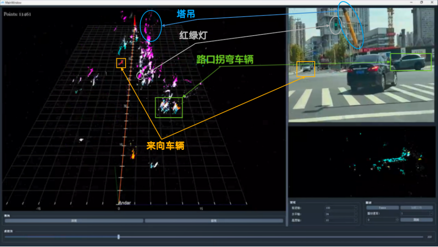438x247 pixels.
Task: Click the frame number field showing 0
Action: pos(380,219)
